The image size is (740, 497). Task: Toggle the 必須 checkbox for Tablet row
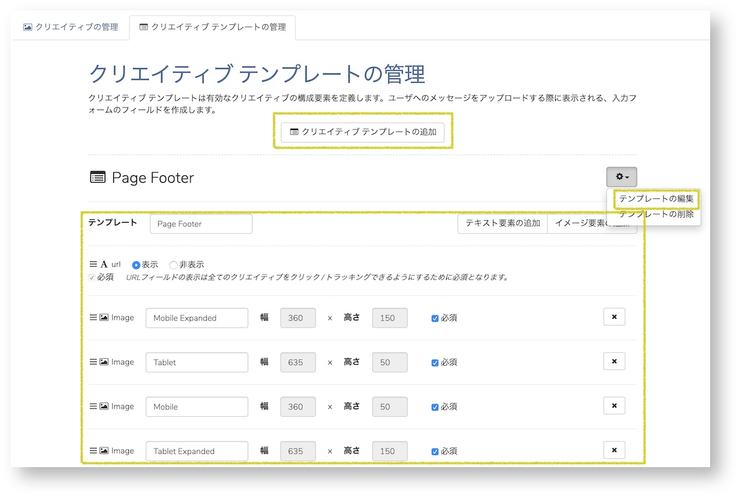(434, 363)
